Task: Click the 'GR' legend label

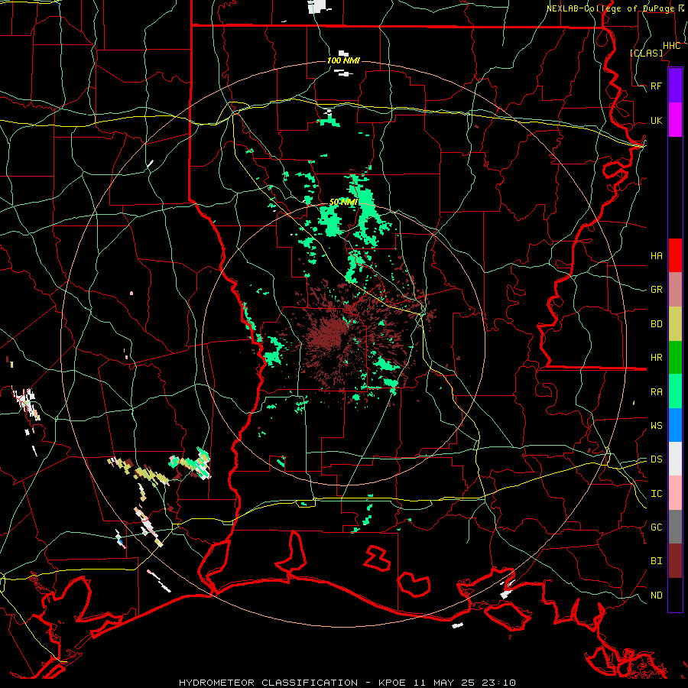Action: (x=656, y=290)
